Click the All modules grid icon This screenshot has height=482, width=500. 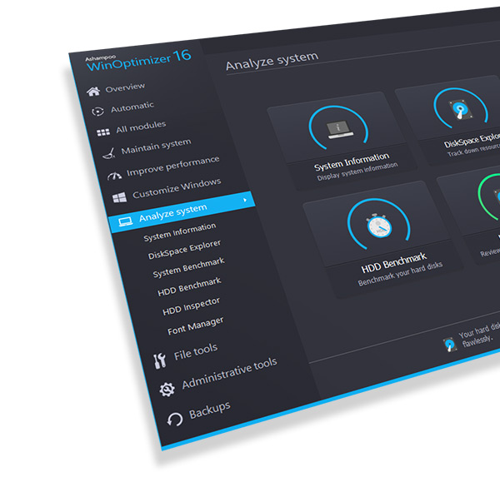[x=103, y=132]
